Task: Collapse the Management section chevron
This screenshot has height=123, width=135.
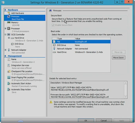Action: pyautogui.click(x=5, y=56)
